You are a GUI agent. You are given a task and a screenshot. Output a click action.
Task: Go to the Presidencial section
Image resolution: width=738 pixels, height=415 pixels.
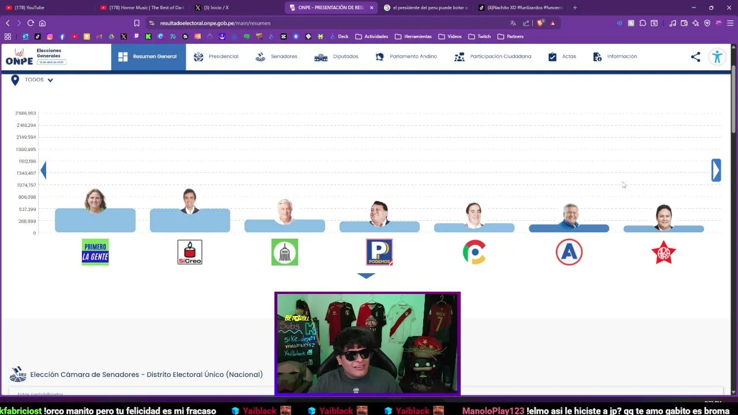(x=216, y=56)
